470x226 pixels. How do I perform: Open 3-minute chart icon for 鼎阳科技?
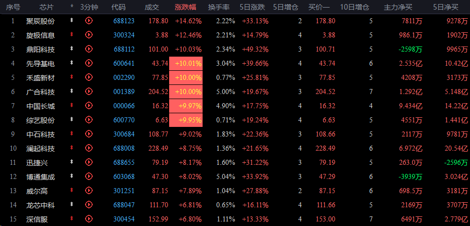click(x=89, y=49)
